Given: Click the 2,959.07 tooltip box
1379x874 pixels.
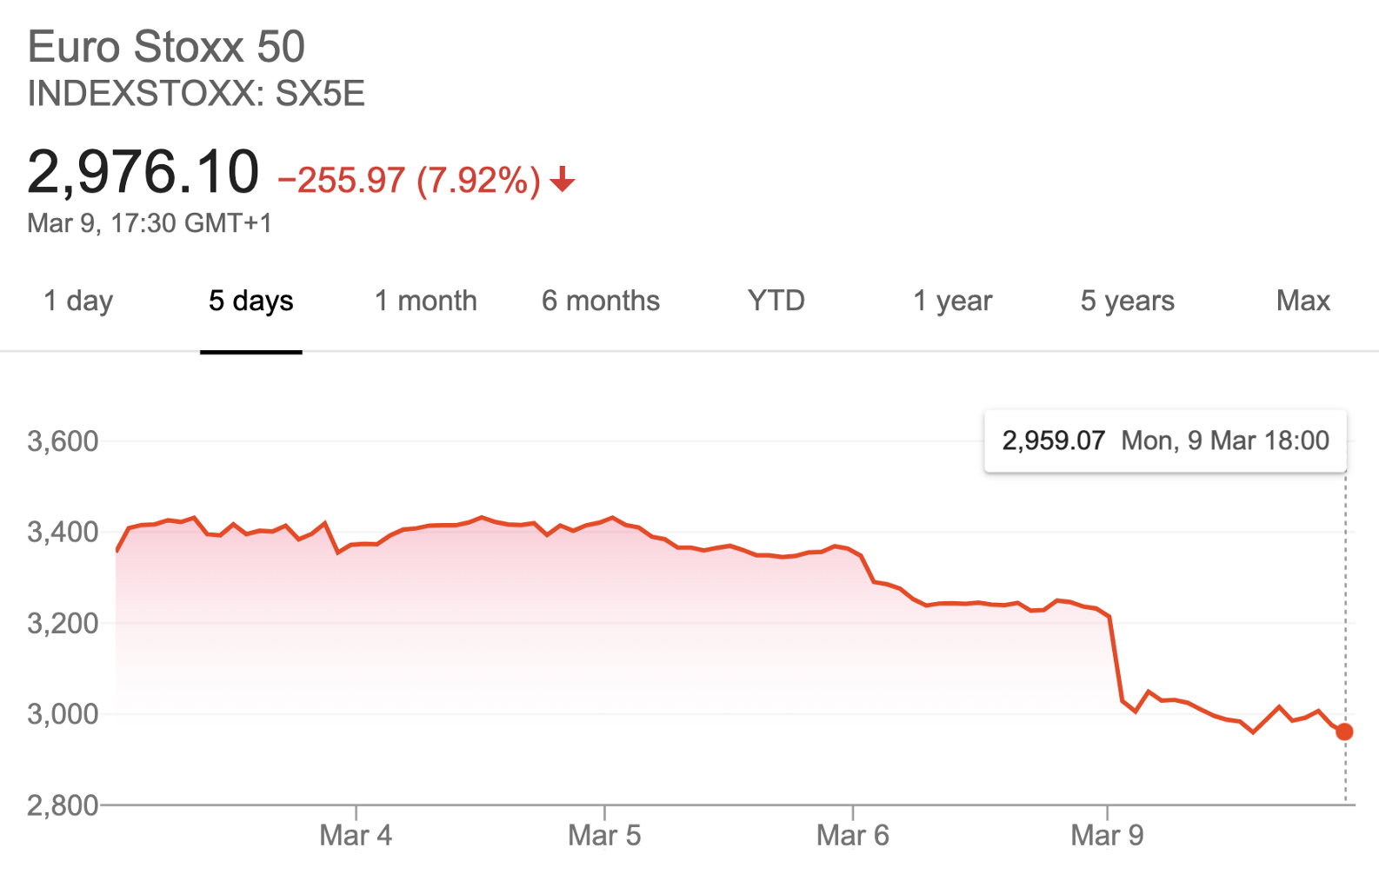Looking at the screenshot, I should [x=1165, y=441].
